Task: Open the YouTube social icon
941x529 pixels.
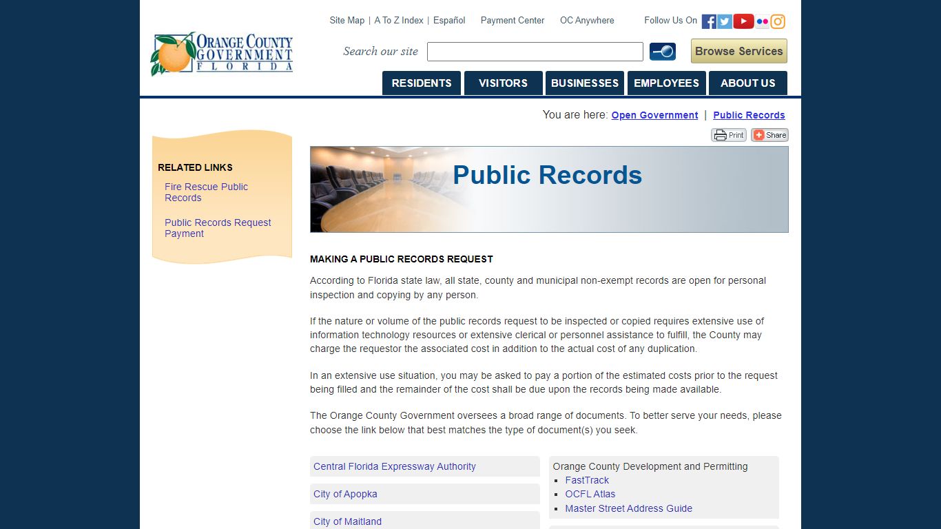Action: (743, 21)
